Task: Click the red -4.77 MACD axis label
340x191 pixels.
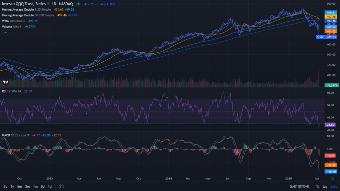Action: [330, 156]
